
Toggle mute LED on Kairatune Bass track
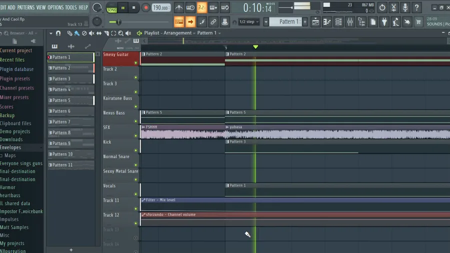[x=135, y=106]
